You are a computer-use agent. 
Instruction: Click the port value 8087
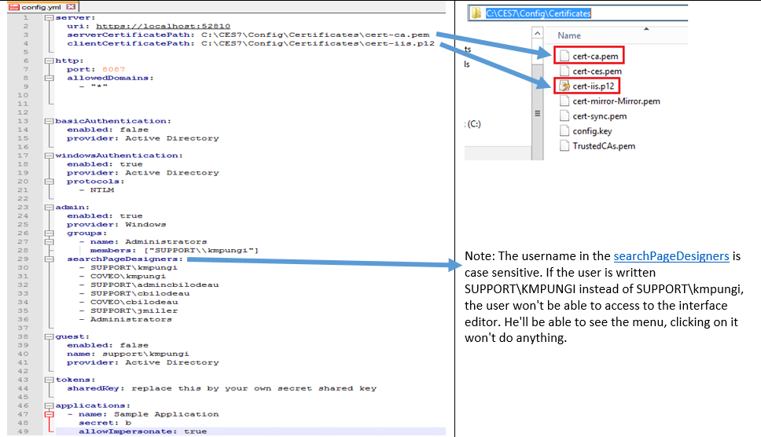[x=113, y=69]
